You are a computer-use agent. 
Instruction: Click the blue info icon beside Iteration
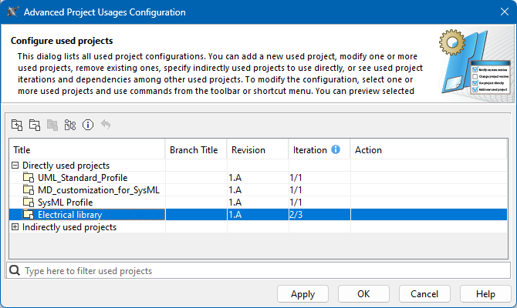(x=336, y=149)
